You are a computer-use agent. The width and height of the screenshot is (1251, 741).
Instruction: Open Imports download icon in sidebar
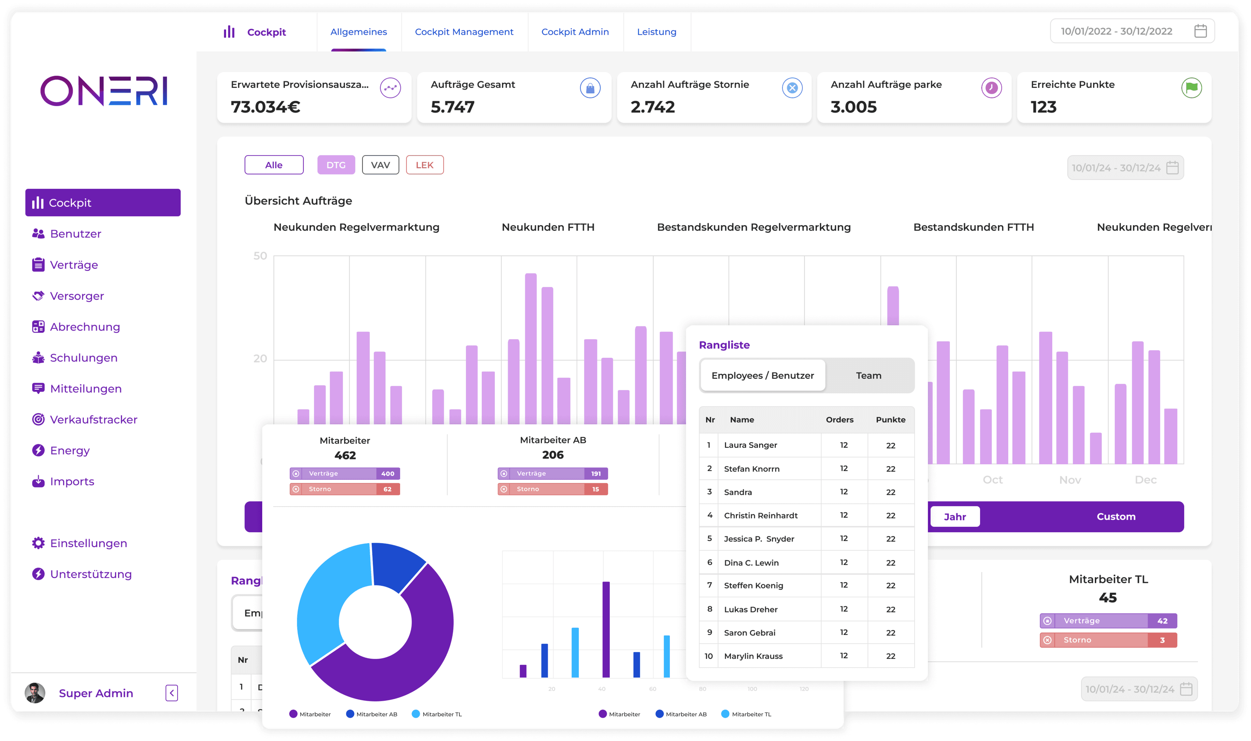tap(38, 481)
